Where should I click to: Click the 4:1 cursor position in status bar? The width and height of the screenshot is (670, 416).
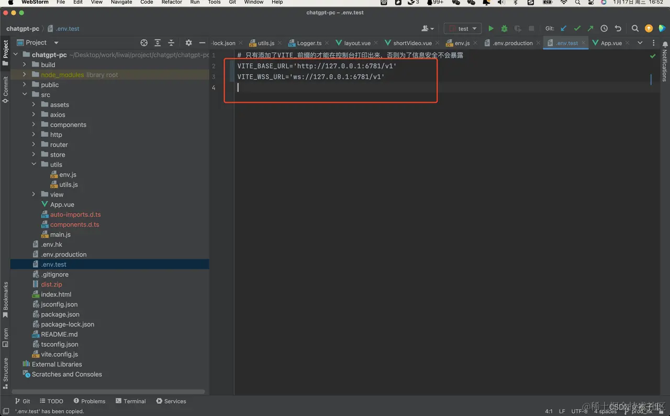[549, 411]
